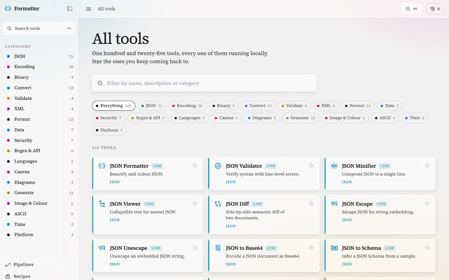Open the hamburger menu icon
The image size is (449, 280).
click(88, 9)
